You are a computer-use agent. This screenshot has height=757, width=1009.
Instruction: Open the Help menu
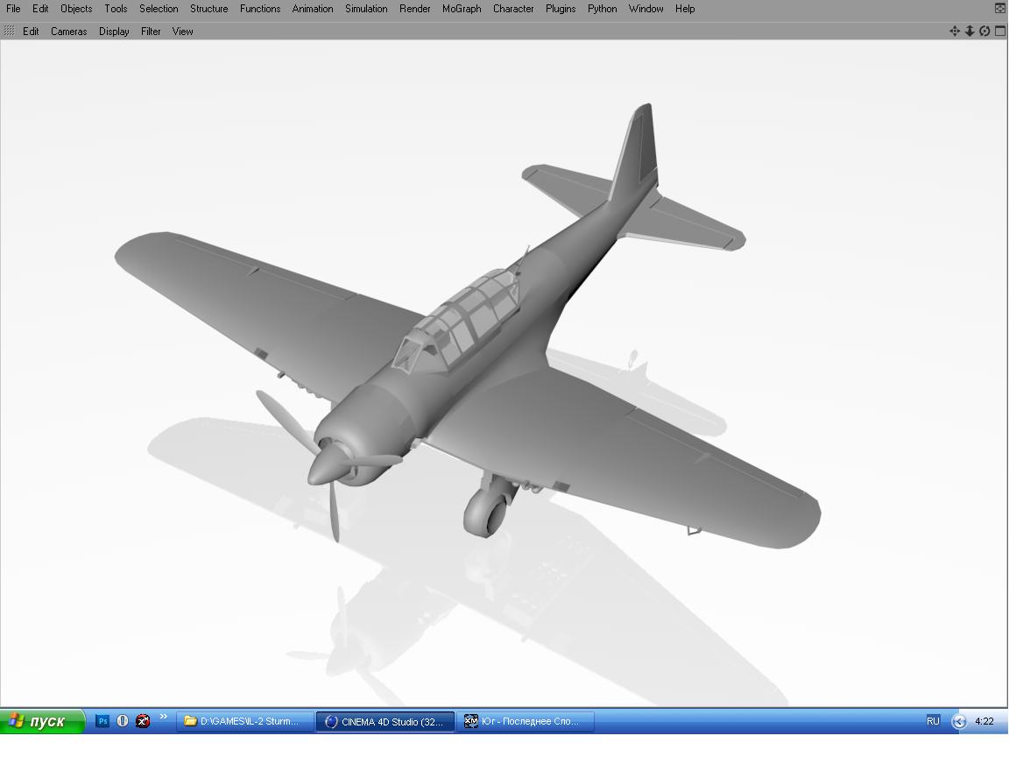[685, 9]
